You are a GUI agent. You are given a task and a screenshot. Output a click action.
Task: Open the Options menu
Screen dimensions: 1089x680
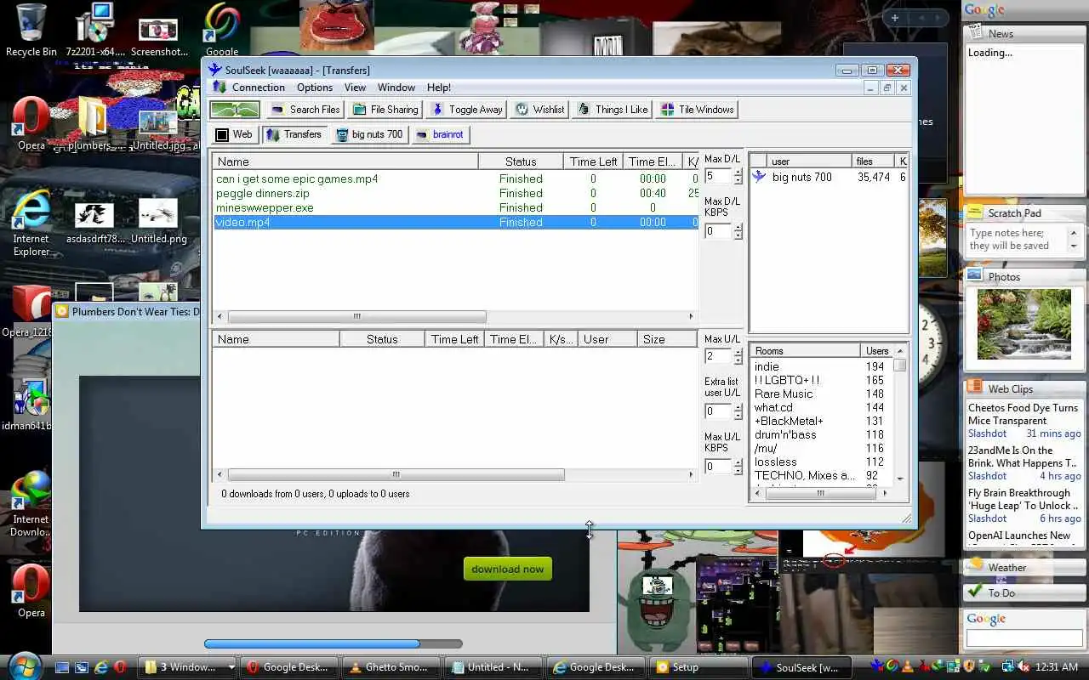[315, 88]
